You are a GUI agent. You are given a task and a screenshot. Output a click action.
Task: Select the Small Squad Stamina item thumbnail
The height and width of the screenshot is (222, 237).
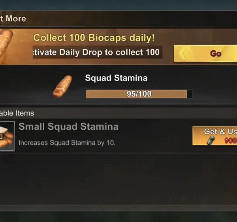[7, 136]
